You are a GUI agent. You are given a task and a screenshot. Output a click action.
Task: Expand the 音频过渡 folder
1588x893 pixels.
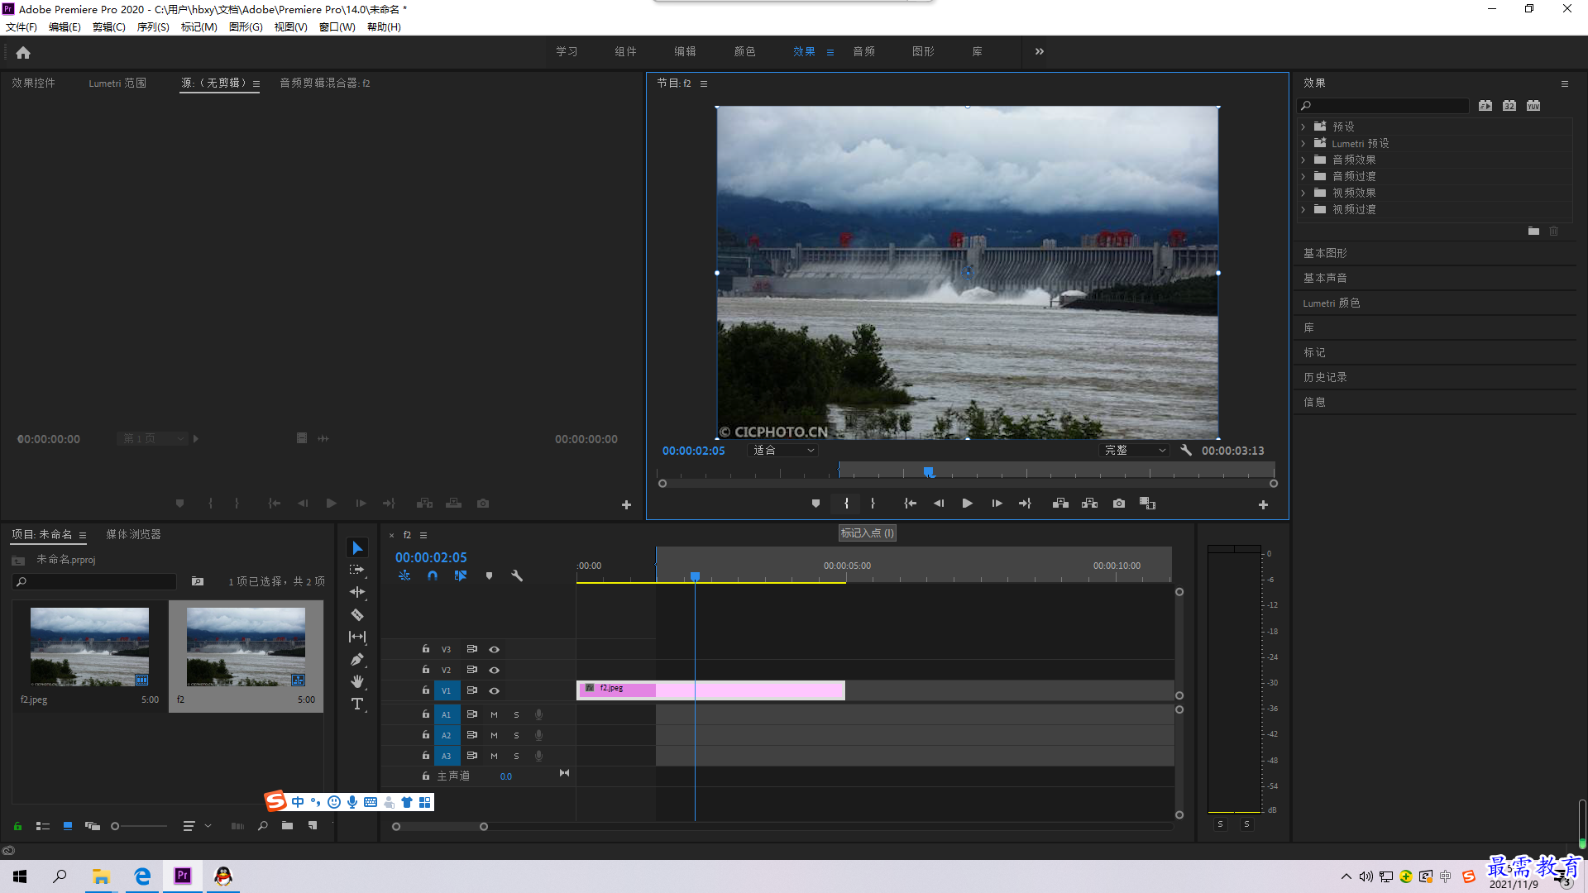point(1303,176)
